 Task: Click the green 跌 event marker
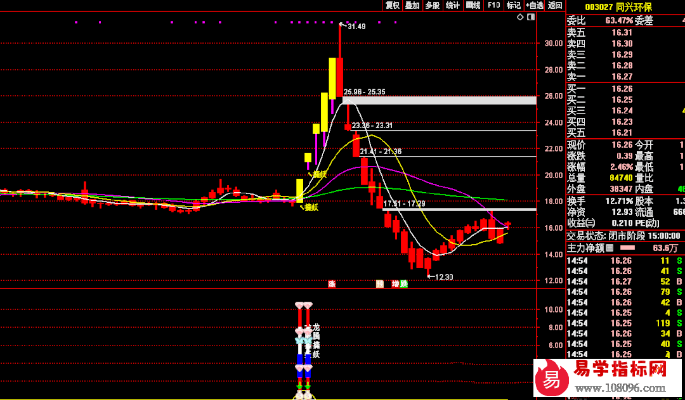(x=403, y=284)
